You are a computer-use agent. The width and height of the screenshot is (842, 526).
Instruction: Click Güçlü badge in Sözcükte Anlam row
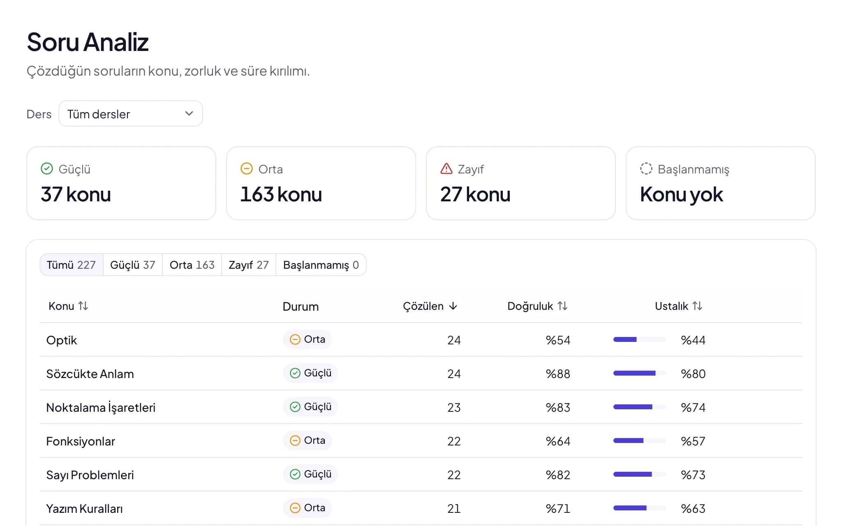point(310,373)
